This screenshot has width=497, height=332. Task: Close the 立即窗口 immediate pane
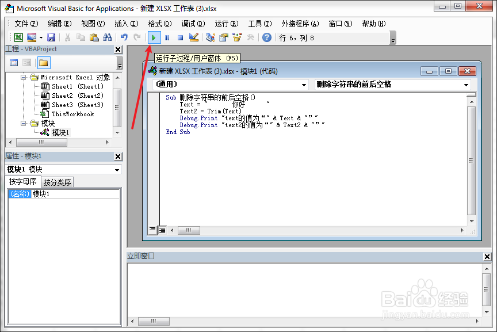[487, 257]
